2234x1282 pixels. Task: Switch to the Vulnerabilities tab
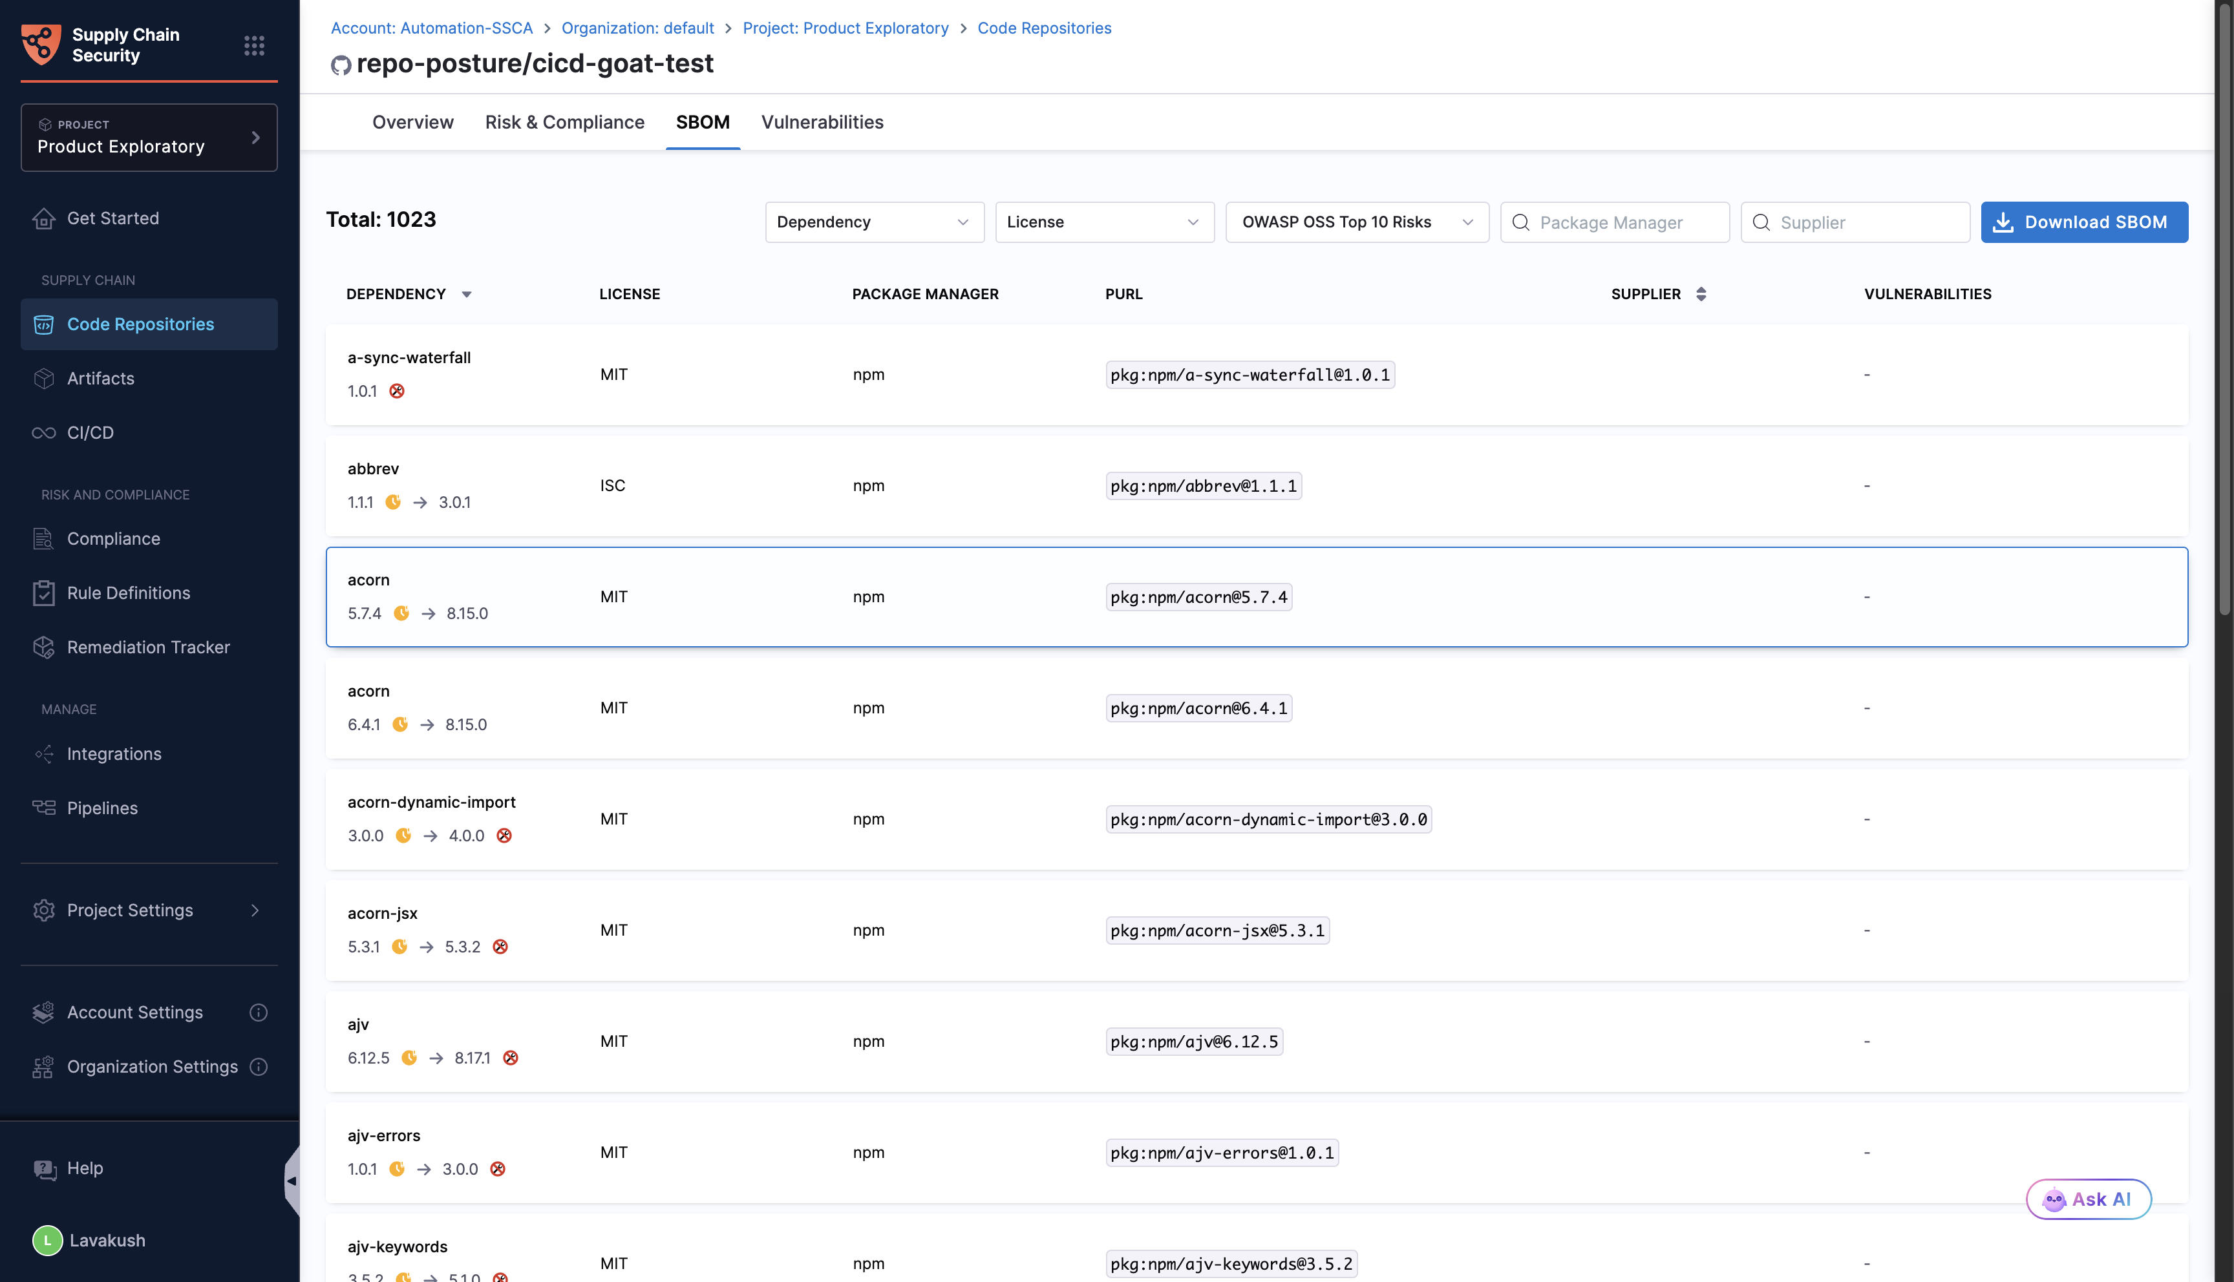(822, 122)
